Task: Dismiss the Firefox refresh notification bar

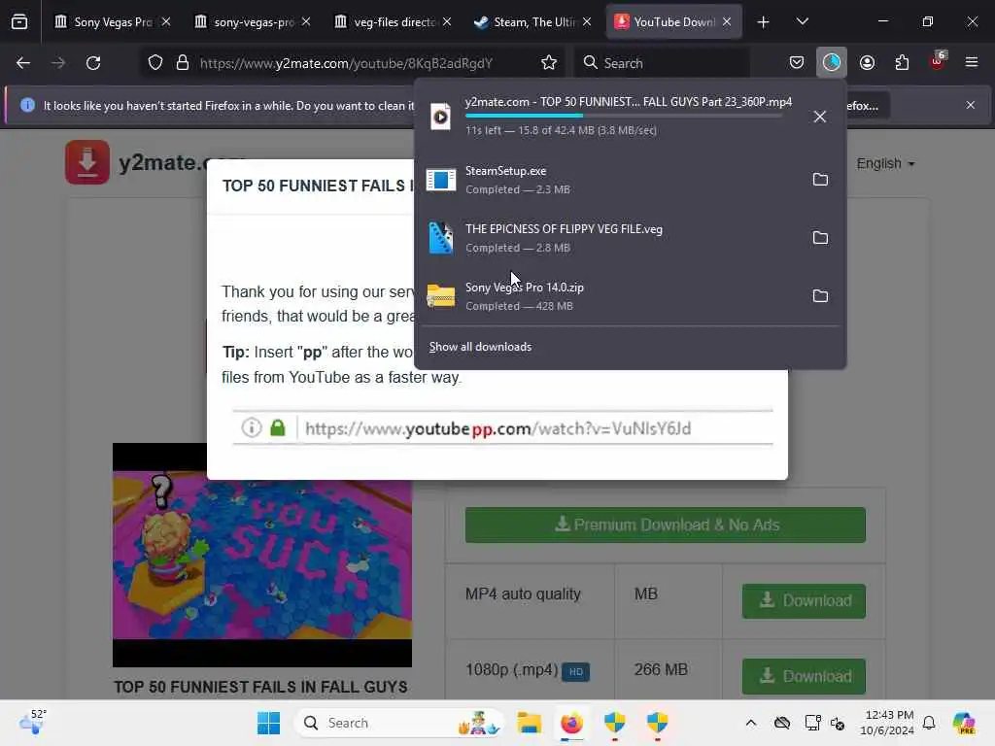Action: pyautogui.click(x=971, y=105)
